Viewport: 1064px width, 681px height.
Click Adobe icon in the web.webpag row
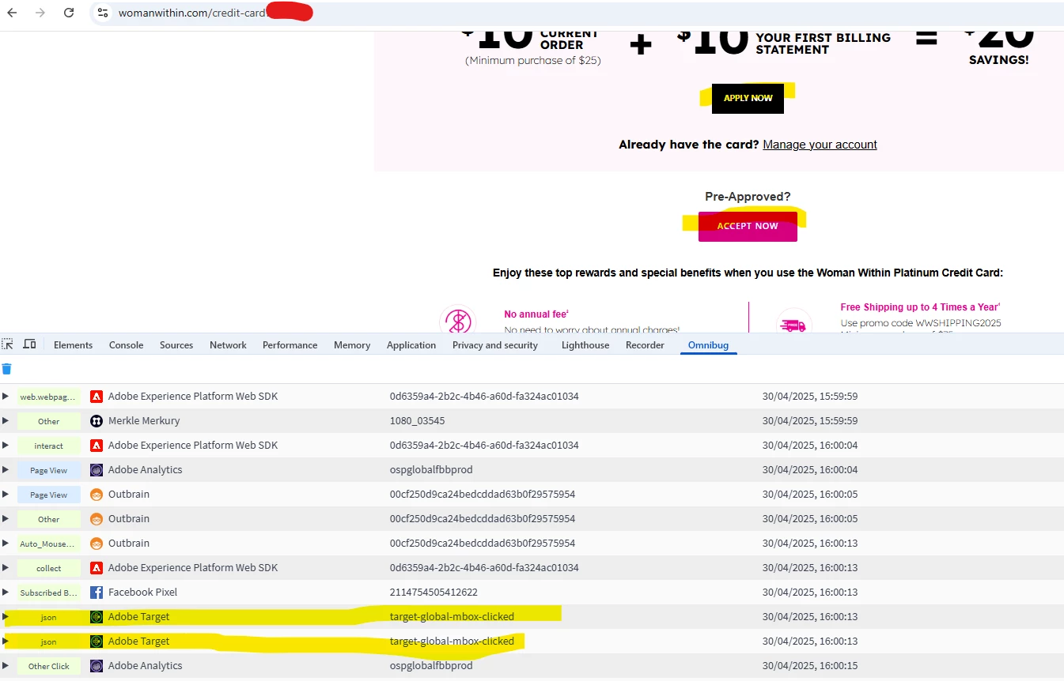tap(97, 397)
